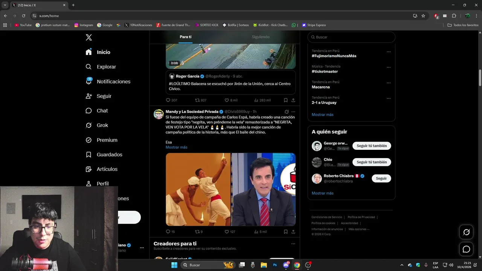The width and height of the screenshot is (482, 271).
Task: Open the candle dancers image
Action: point(198,189)
